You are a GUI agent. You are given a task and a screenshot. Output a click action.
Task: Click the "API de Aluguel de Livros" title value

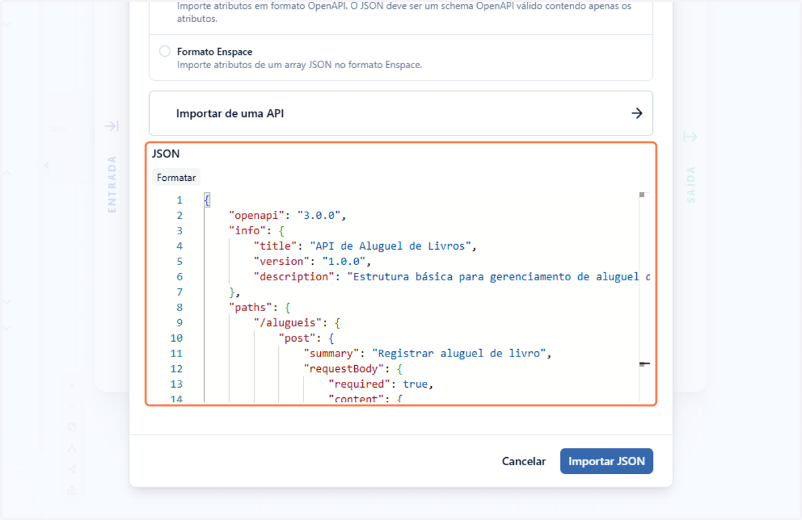pyautogui.click(x=392, y=246)
